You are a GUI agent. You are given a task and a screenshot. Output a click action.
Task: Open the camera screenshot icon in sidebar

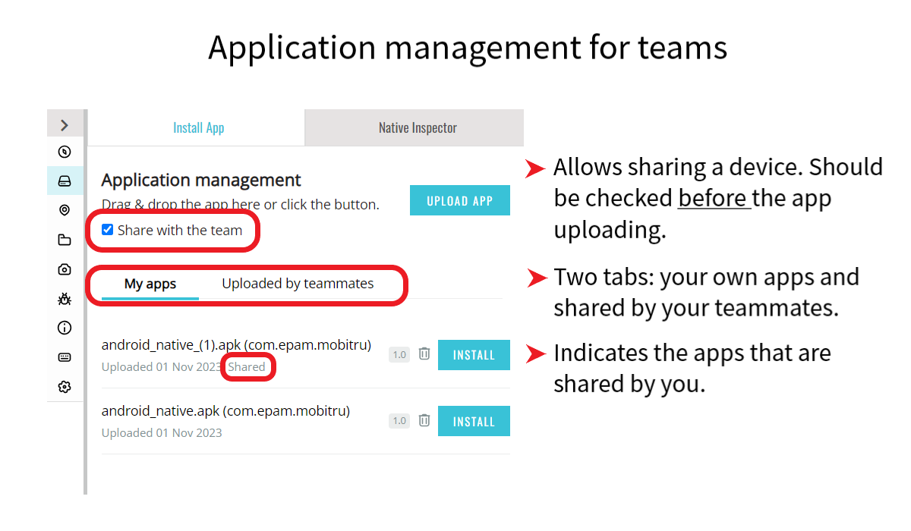coord(65,269)
